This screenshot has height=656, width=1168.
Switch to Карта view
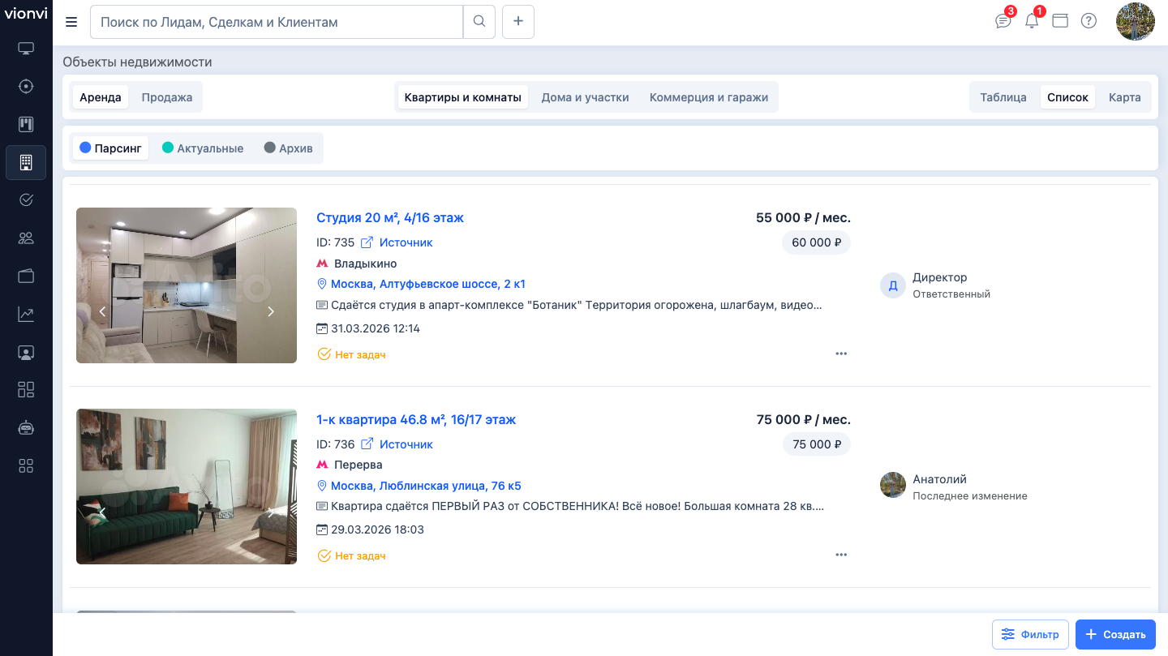point(1125,97)
